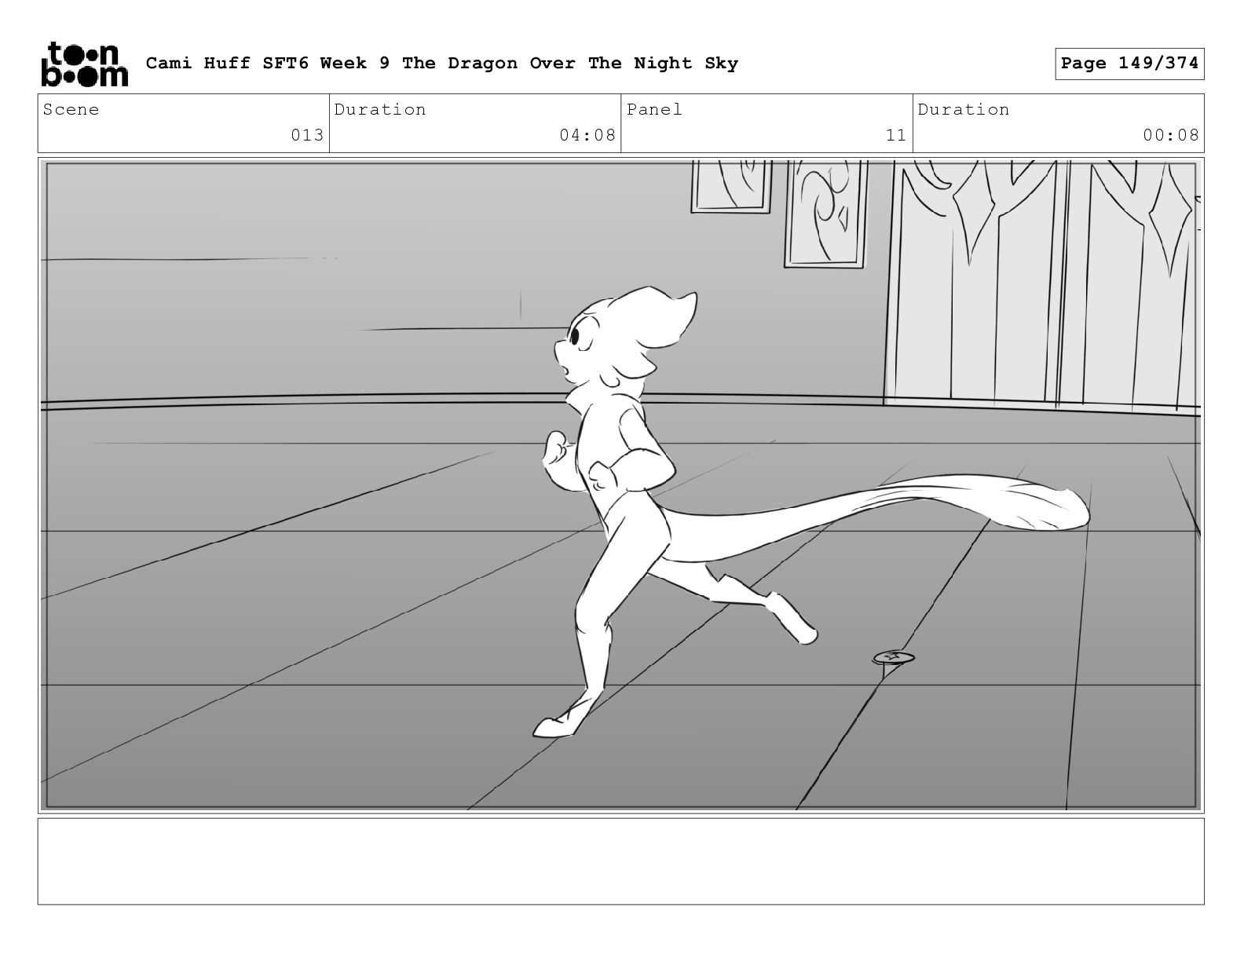This screenshot has width=1244, height=961.
Task: Click the storyboard panel drawing of the running character
Action: coord(620,485)
